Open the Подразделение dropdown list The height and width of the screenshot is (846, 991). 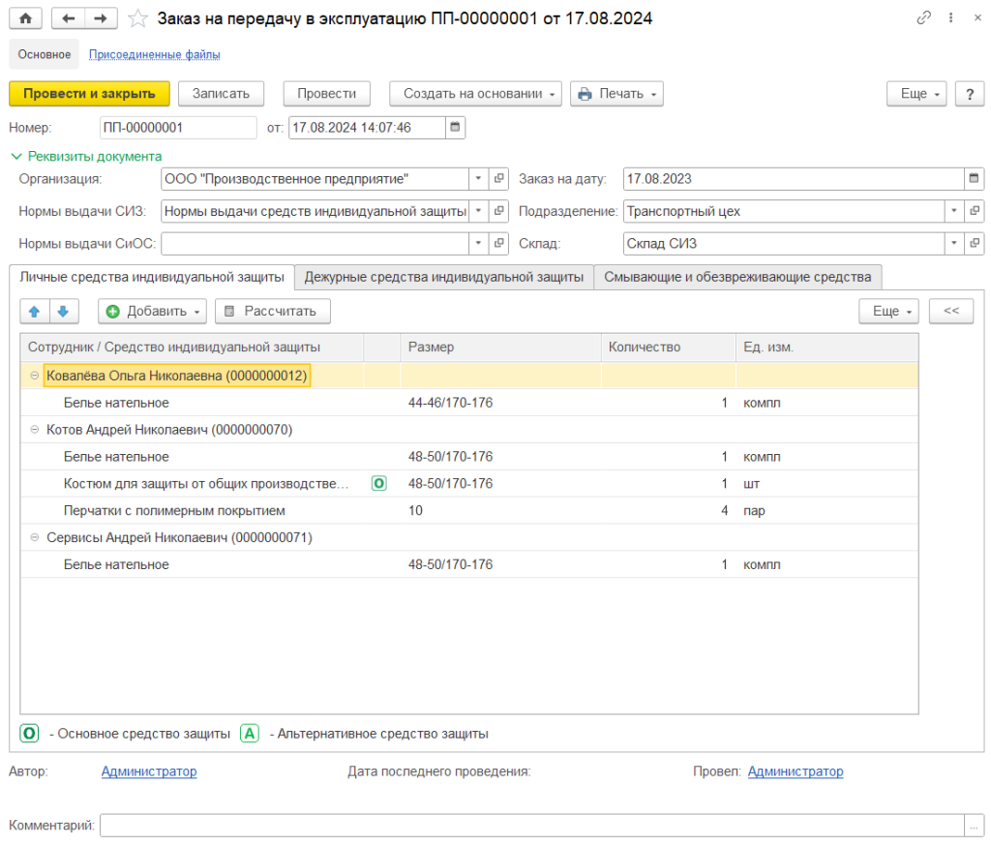954,211
